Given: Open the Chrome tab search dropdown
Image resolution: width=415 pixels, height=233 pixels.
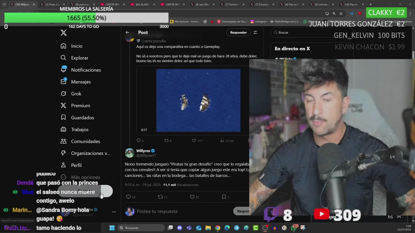Looking at the screenshot, I should pyautogui.click(x=4, y=5).
